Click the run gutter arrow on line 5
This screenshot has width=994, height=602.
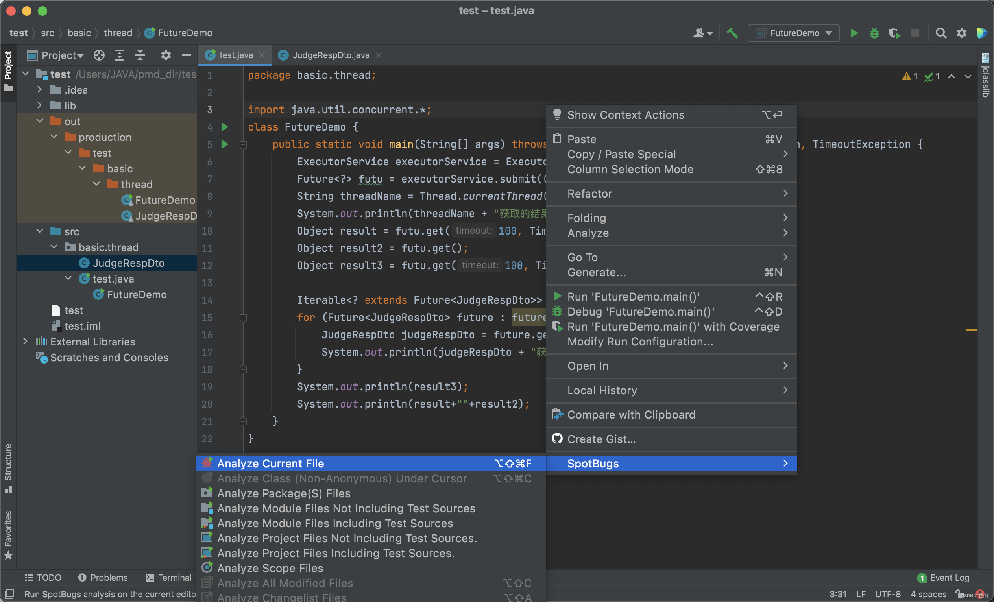point(225,144)
